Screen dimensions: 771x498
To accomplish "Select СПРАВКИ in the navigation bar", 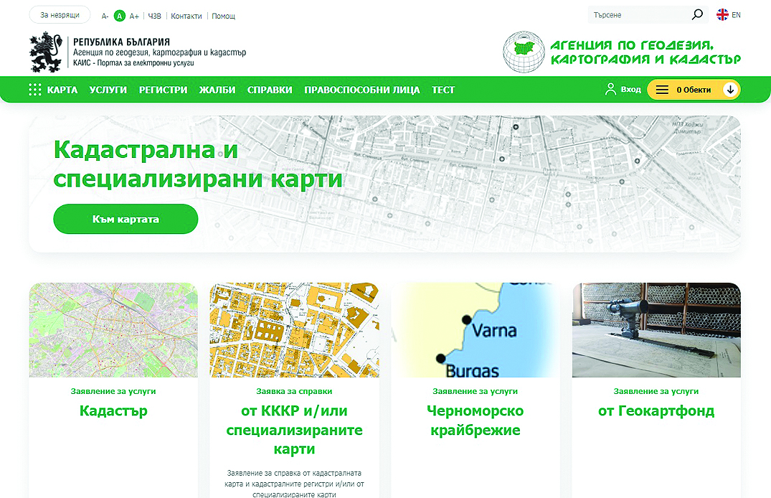I will 270,90.
